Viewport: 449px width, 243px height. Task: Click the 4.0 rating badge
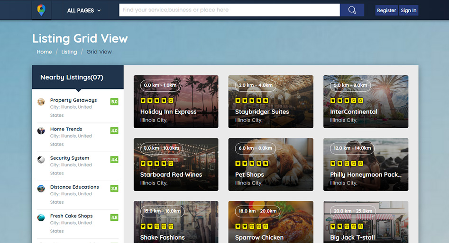114,131
